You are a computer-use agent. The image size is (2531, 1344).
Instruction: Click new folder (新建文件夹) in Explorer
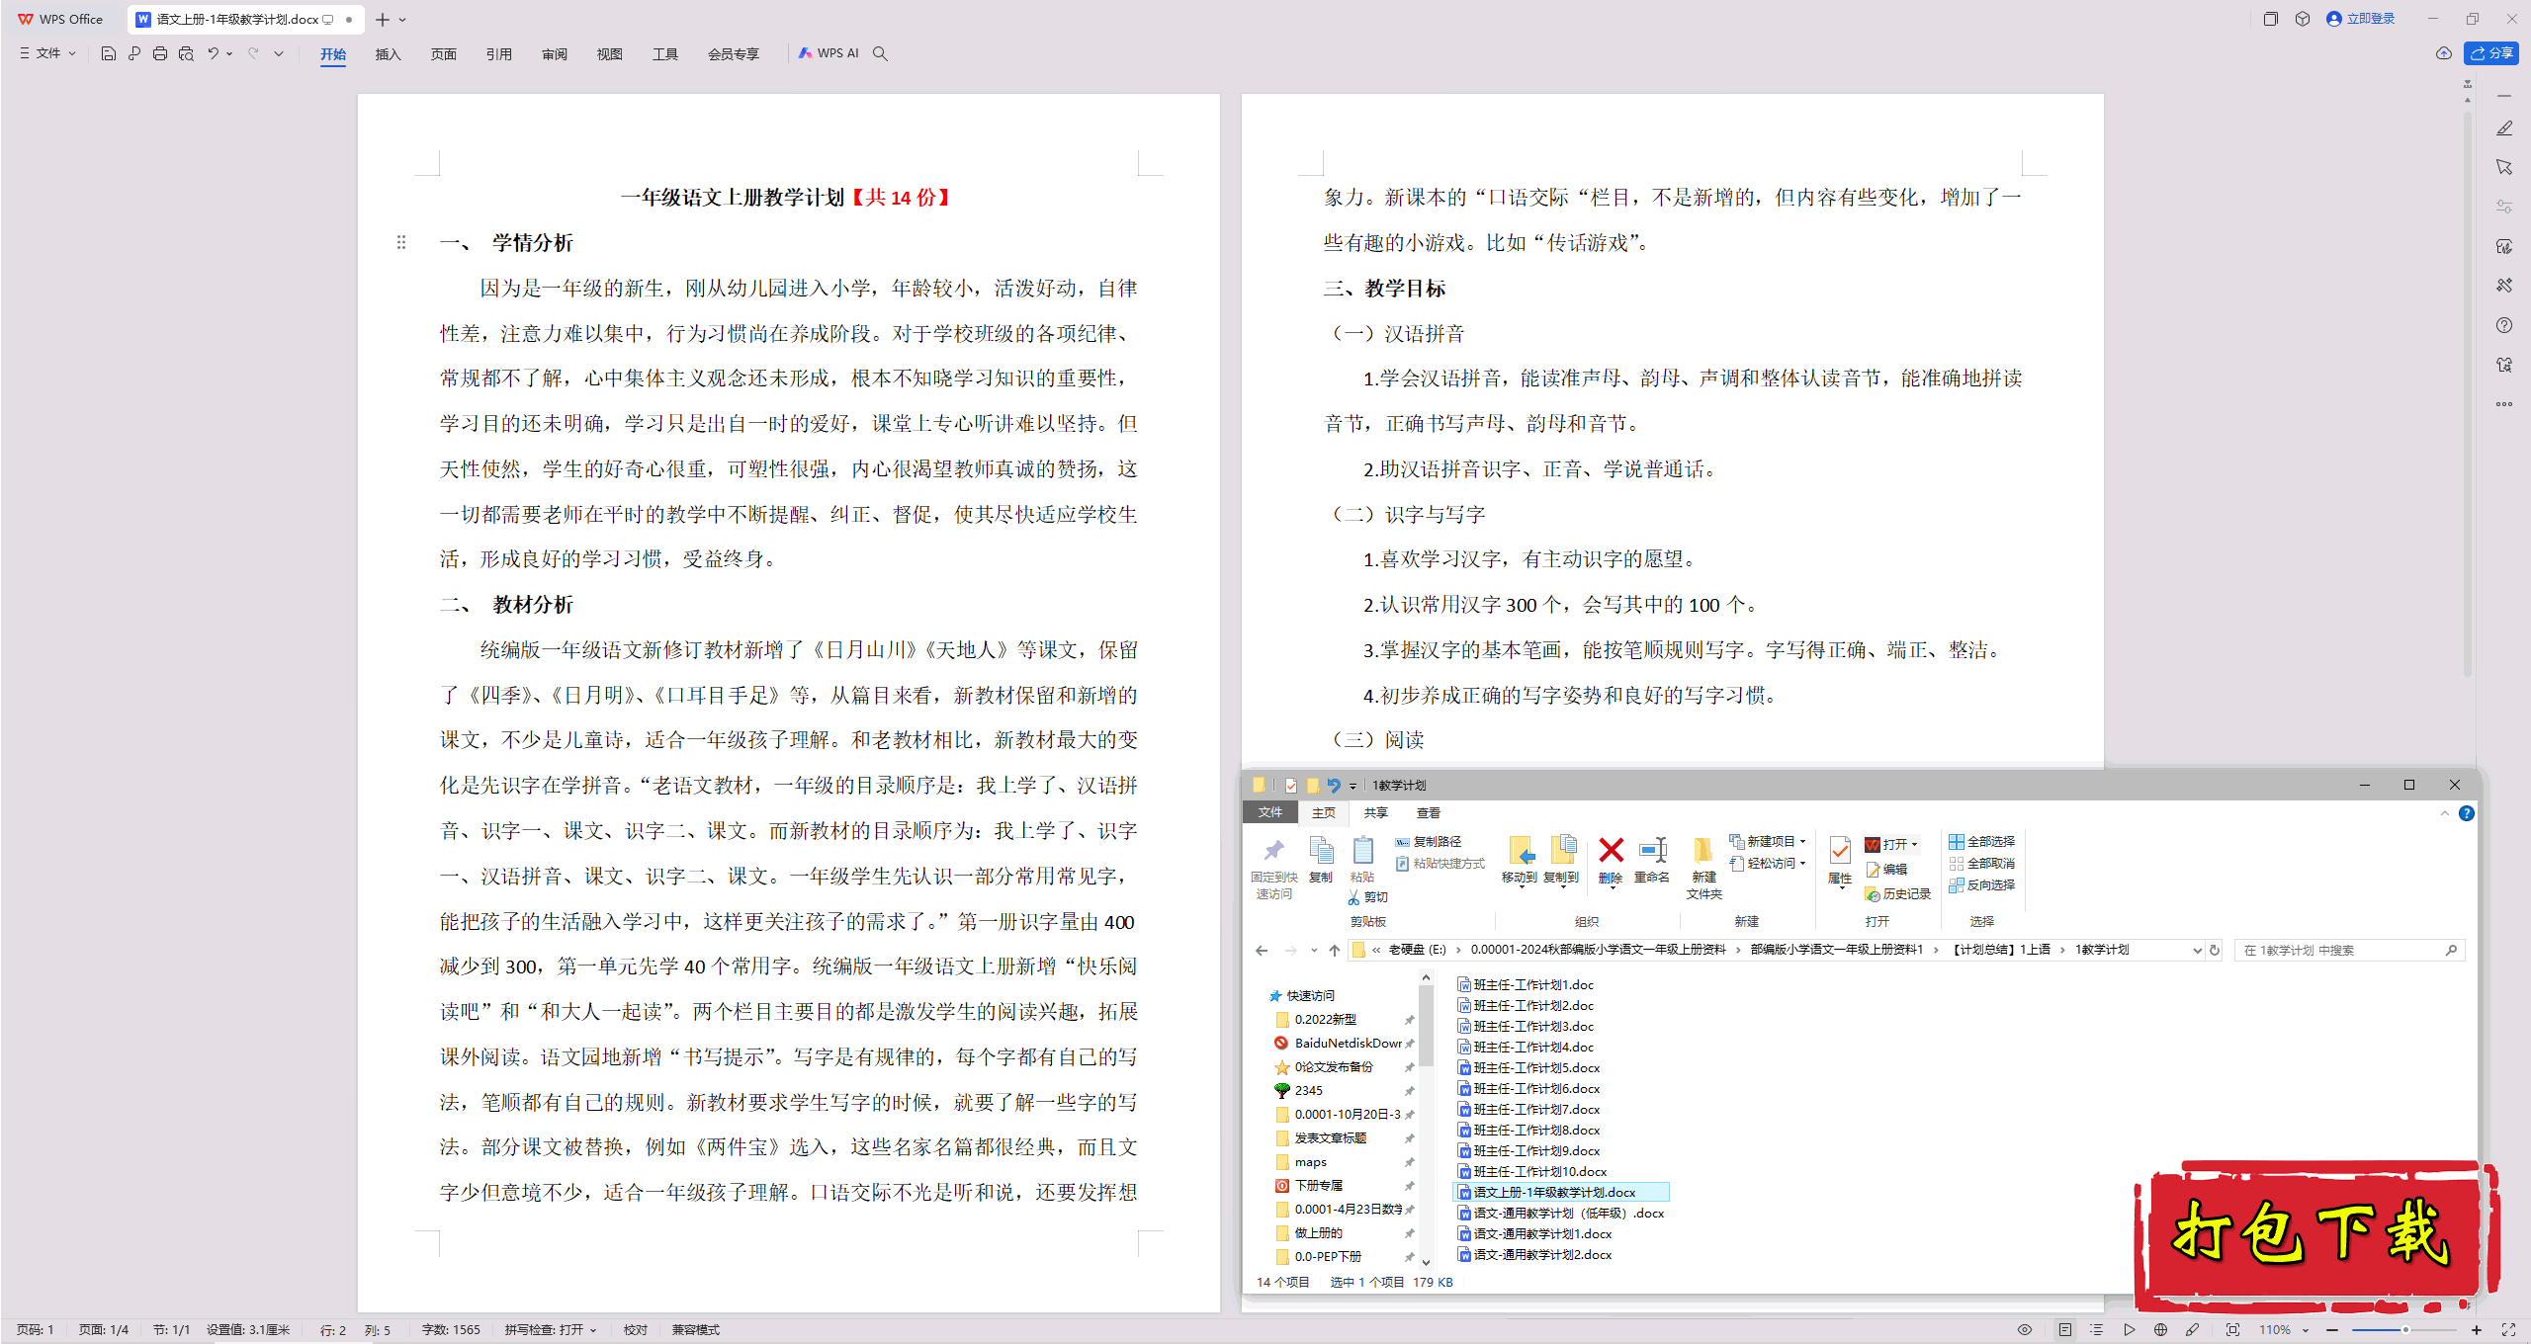(1703, 868)
